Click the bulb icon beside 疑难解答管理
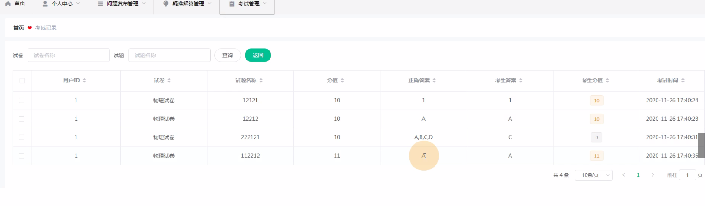The width and height of the screenshot is (705, 206). 166,4
